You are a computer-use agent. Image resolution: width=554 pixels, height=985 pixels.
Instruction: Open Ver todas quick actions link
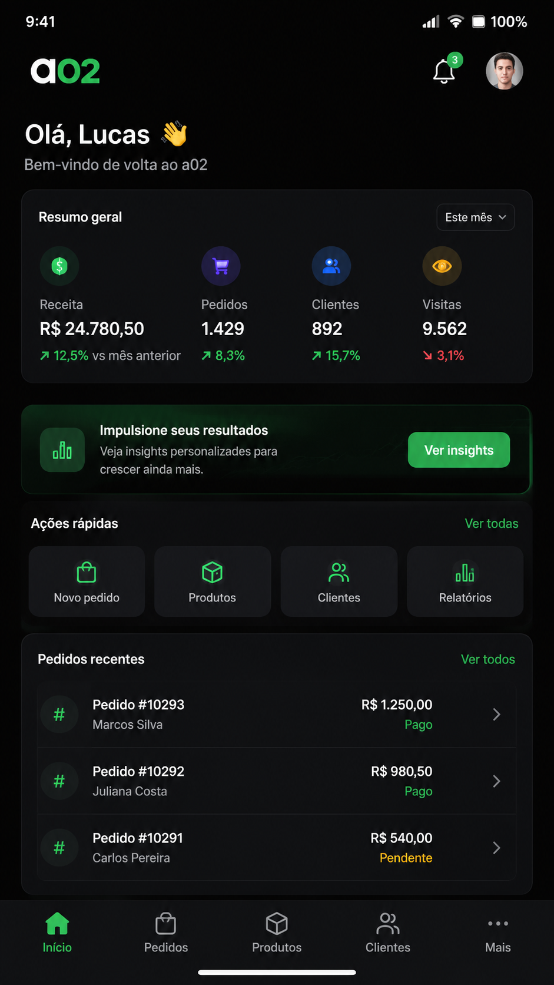(x=492, y=524)
